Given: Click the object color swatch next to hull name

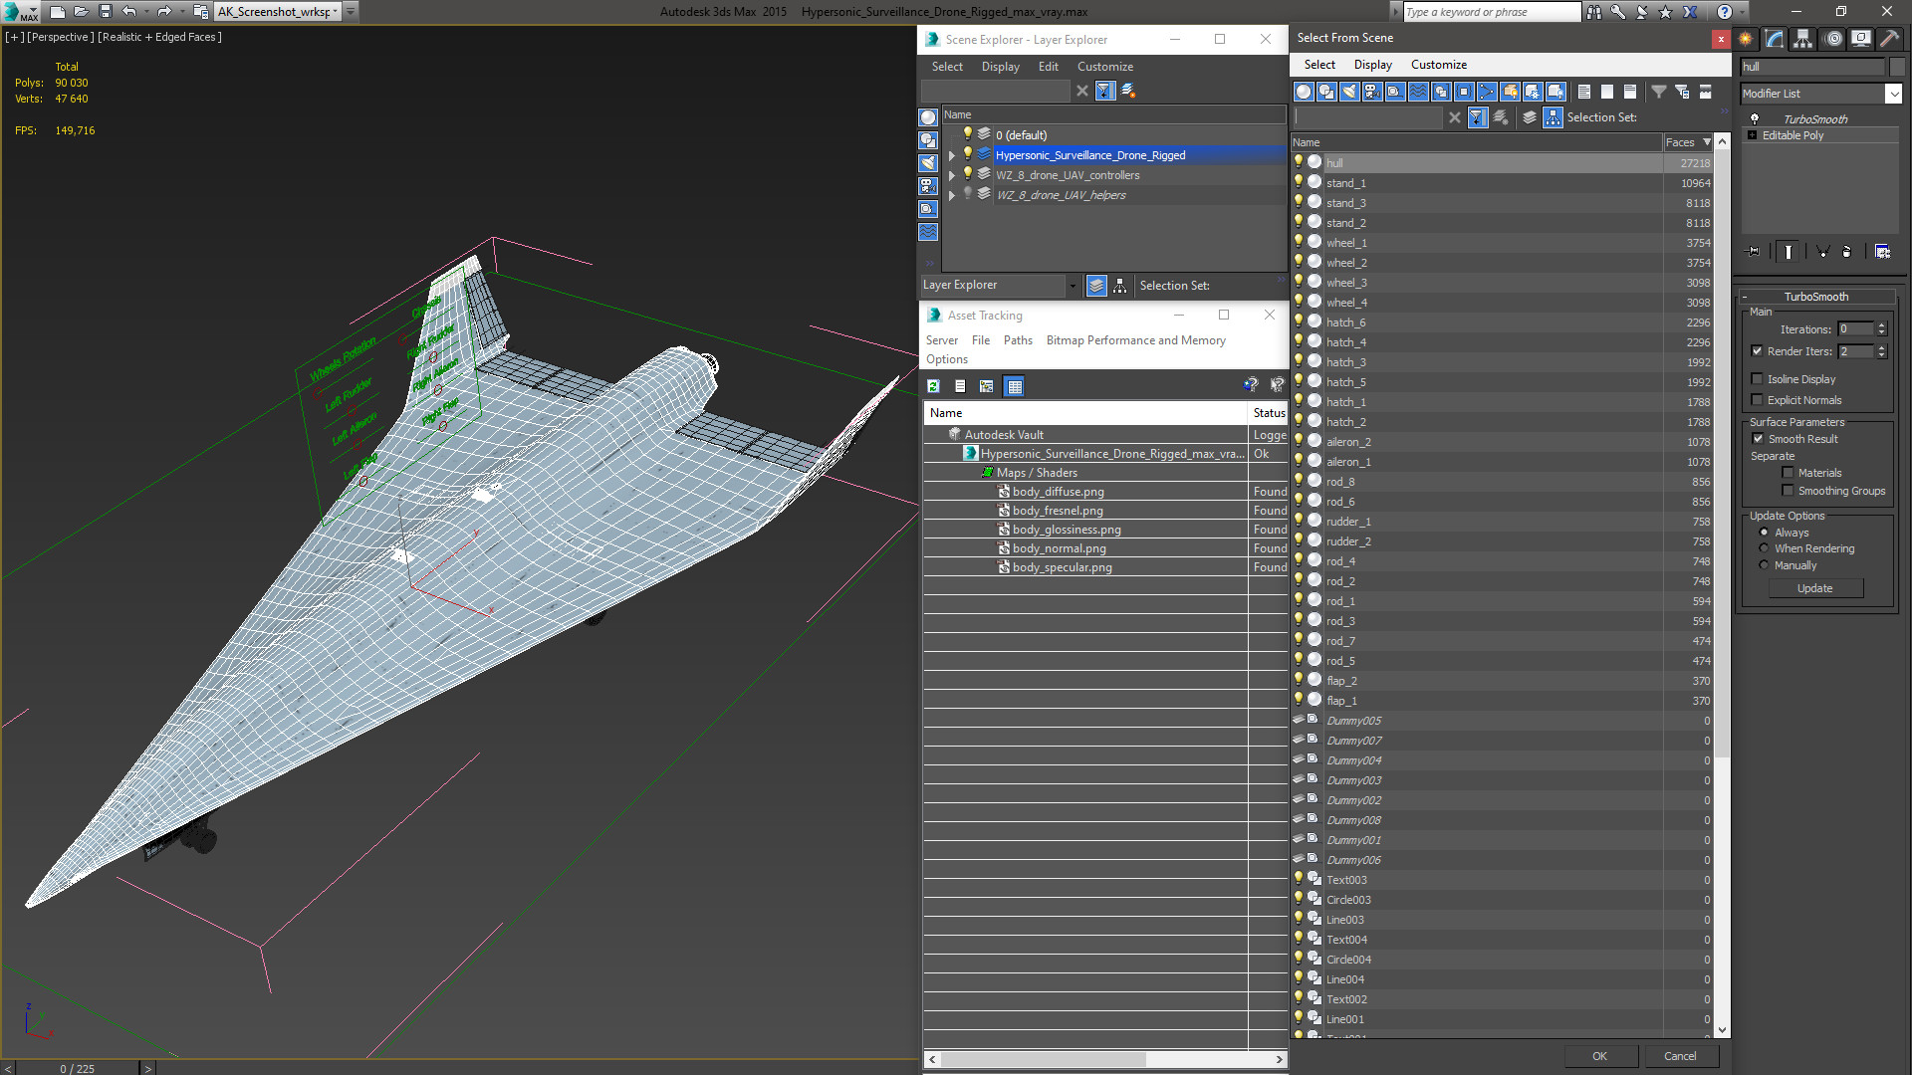Looking at the screenshot, I should click(x=1896, y=67).
